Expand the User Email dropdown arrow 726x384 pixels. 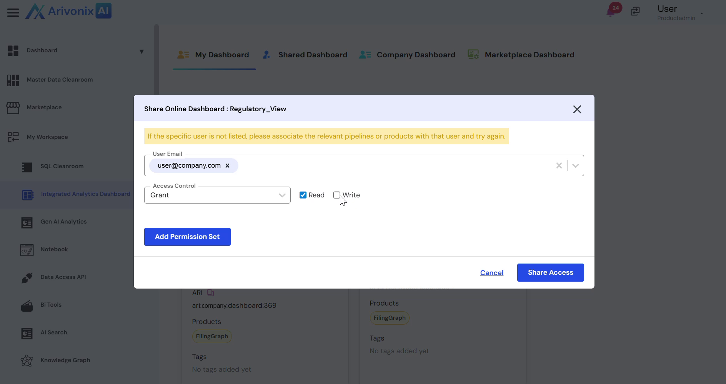(575, 165)
